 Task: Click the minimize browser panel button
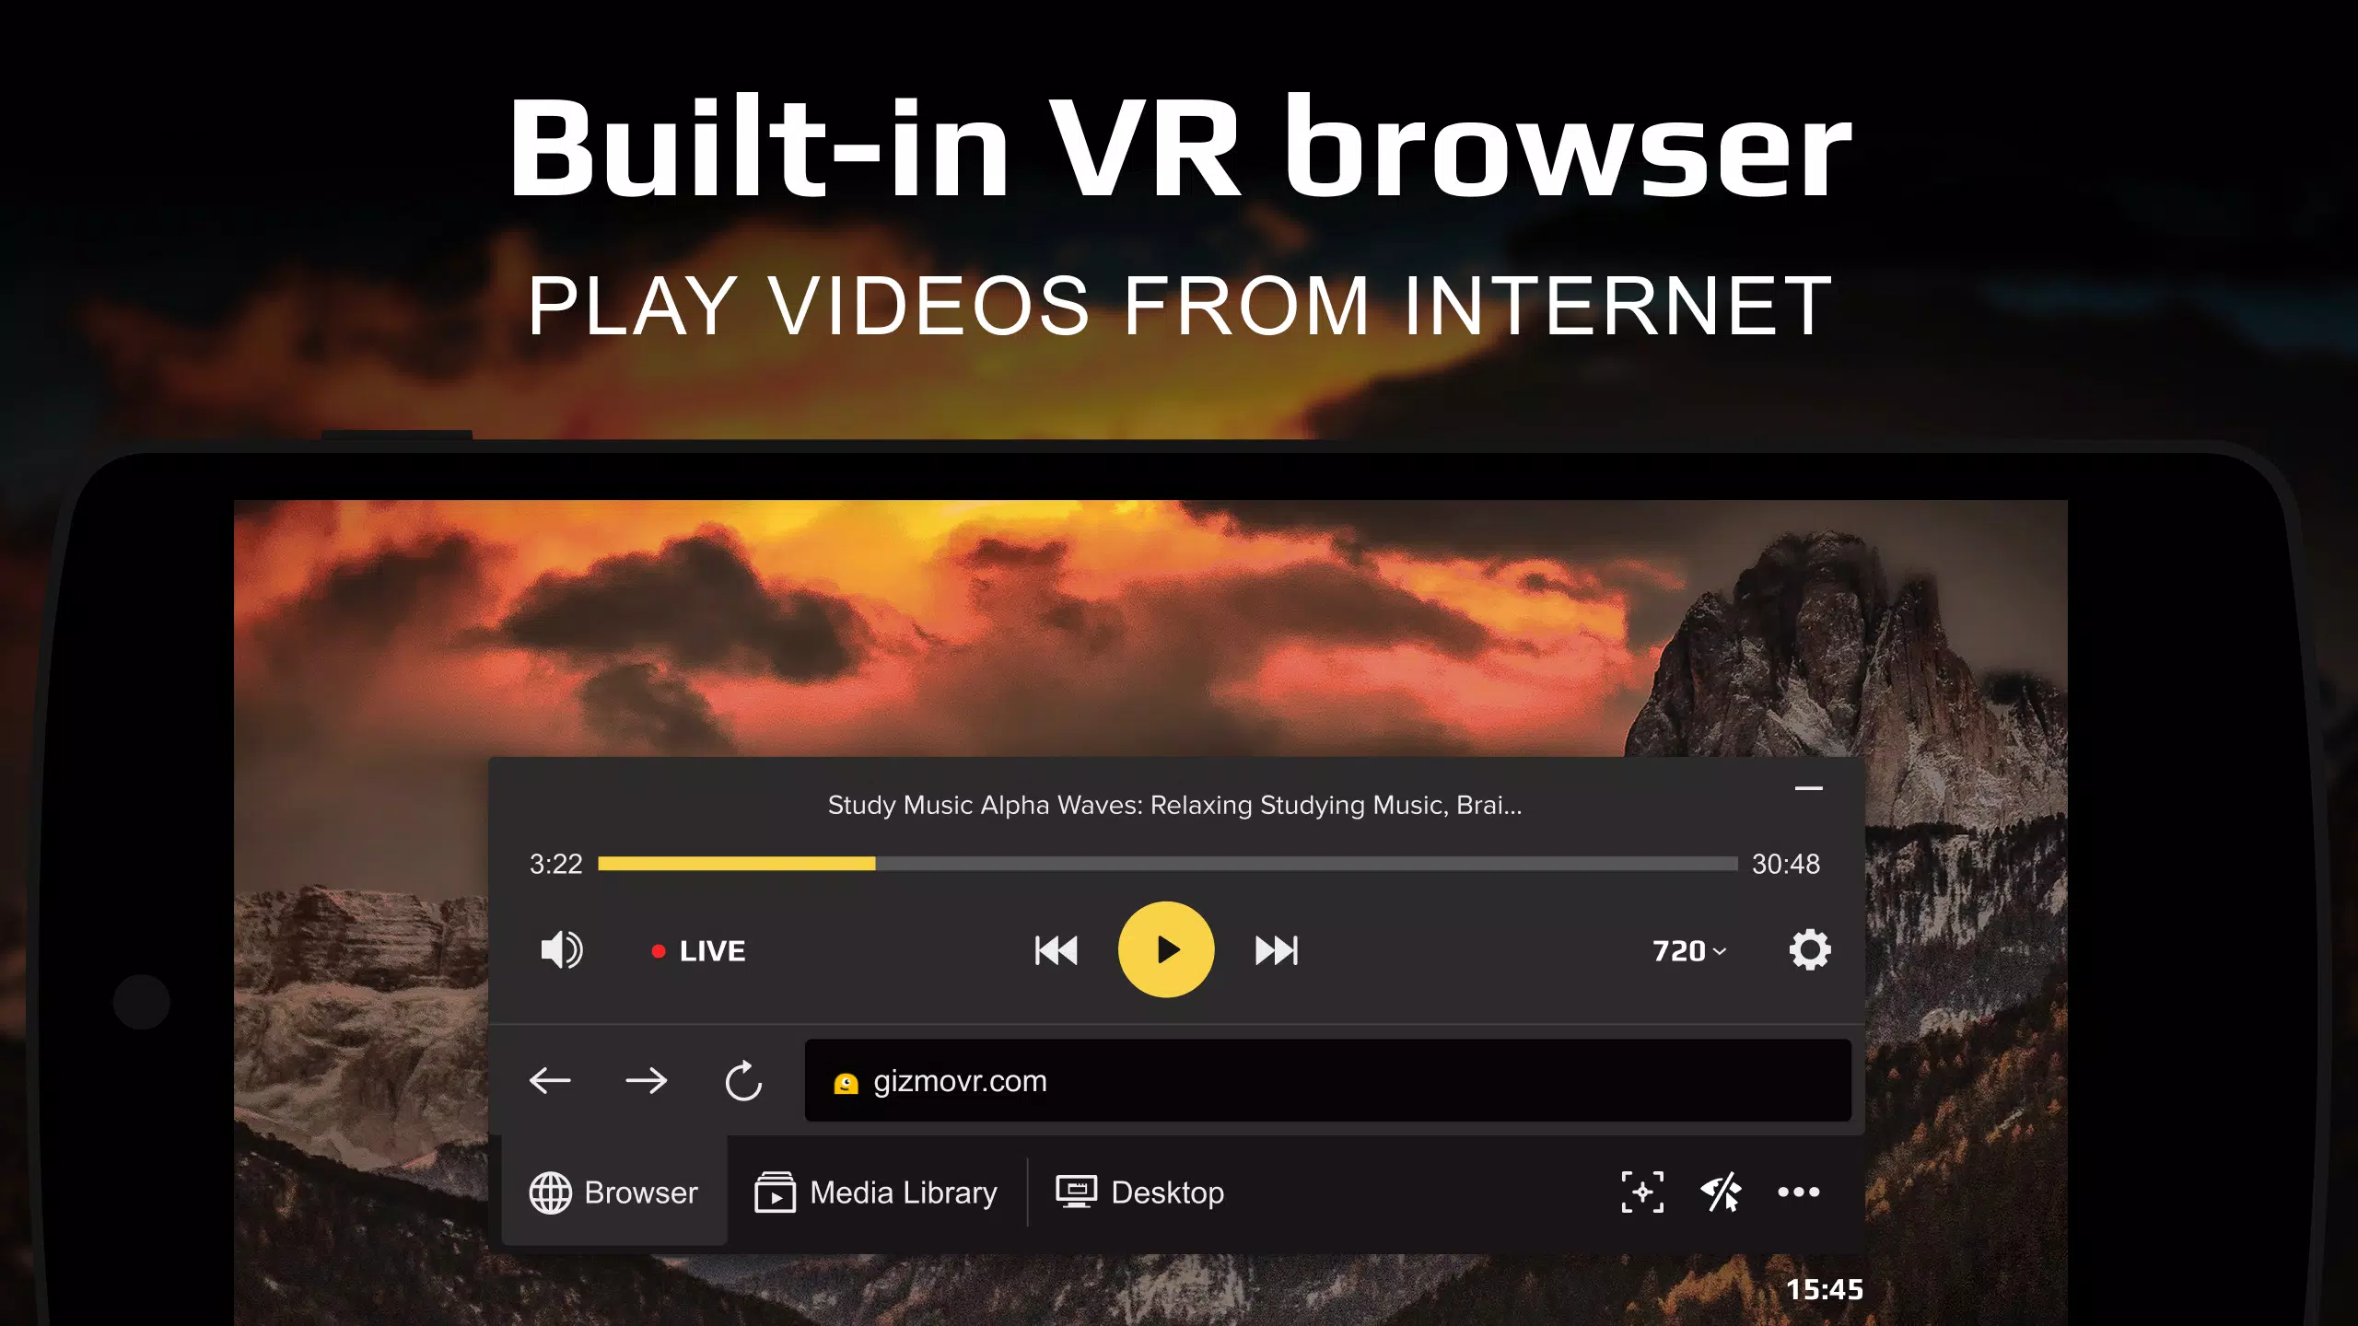click(x=1809, y=787)
